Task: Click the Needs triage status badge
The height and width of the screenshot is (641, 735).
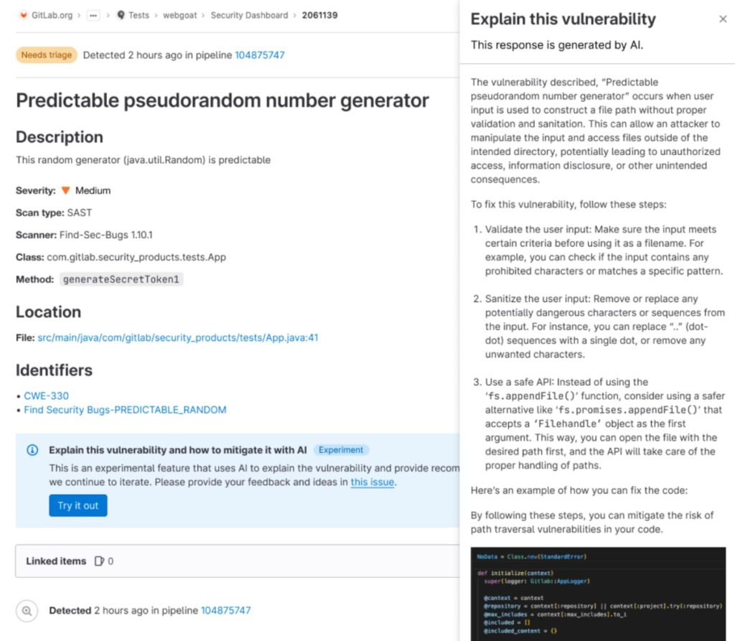Action: click(46, 55)
